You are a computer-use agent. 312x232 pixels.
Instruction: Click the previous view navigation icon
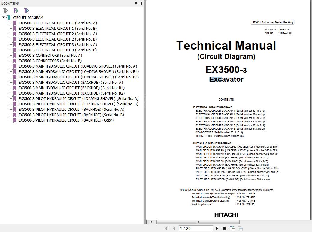232,229
